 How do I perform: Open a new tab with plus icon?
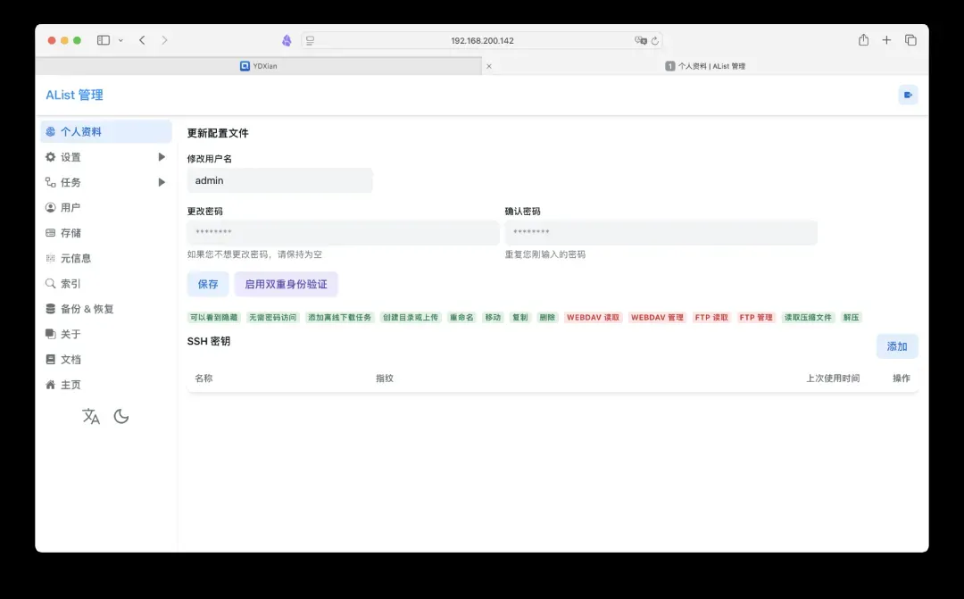[x=886, y=40]
